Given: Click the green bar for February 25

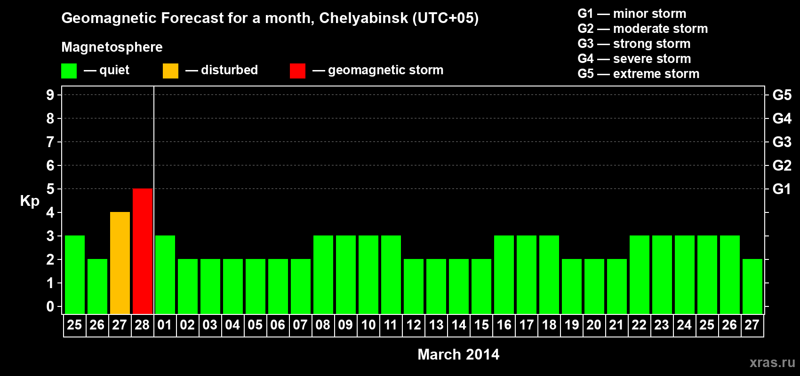Looking at the screenshot, I should click(x=75, y=274).
